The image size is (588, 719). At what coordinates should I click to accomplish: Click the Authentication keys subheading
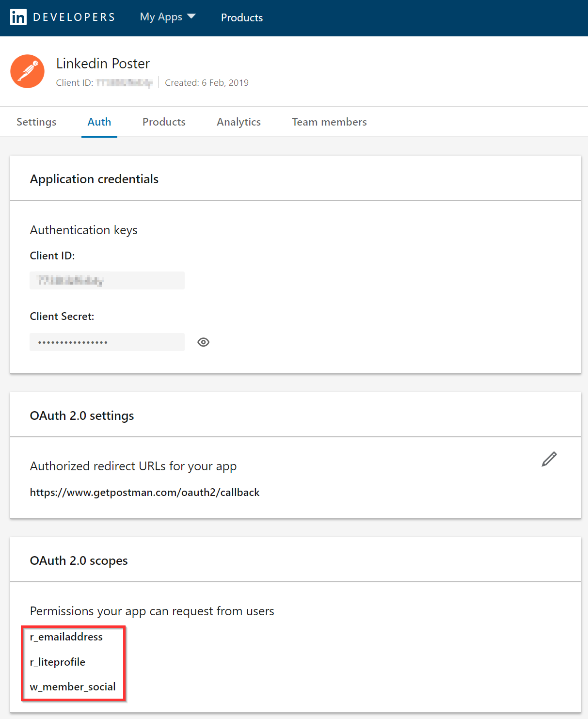tap(84, 230)
